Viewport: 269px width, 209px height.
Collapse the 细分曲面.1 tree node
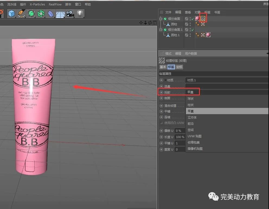click(x=161, y=30)
